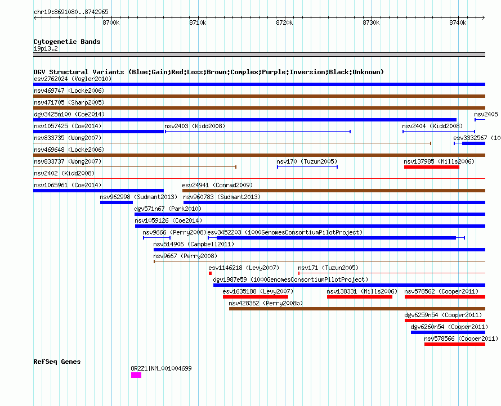Click the esv24941 (Conrad2009) brown bar

pyautogui.click(x=334, y=191)
